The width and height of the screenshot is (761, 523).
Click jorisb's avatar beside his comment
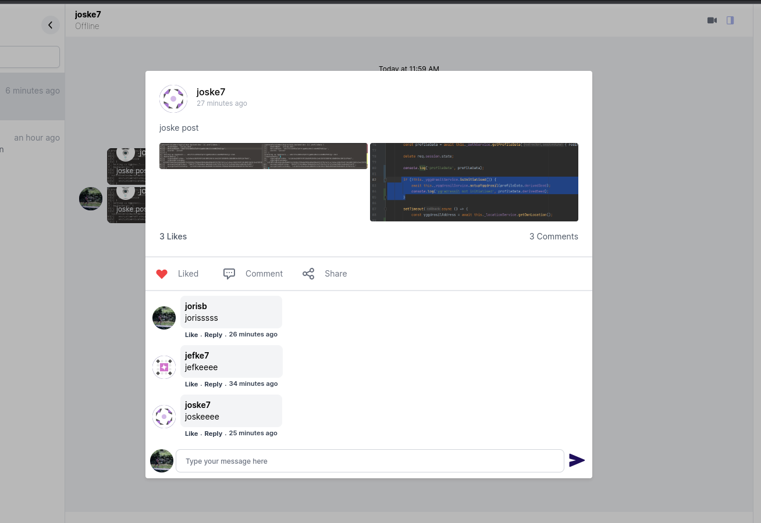[x=163, y=317]
